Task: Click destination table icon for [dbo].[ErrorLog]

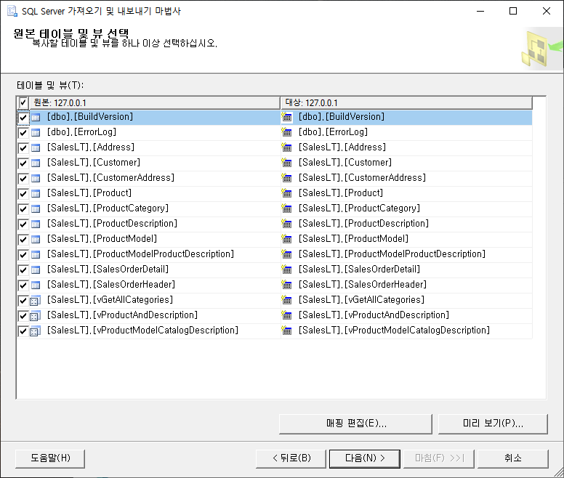Action: pyautogui.click(x=286, y=132)
